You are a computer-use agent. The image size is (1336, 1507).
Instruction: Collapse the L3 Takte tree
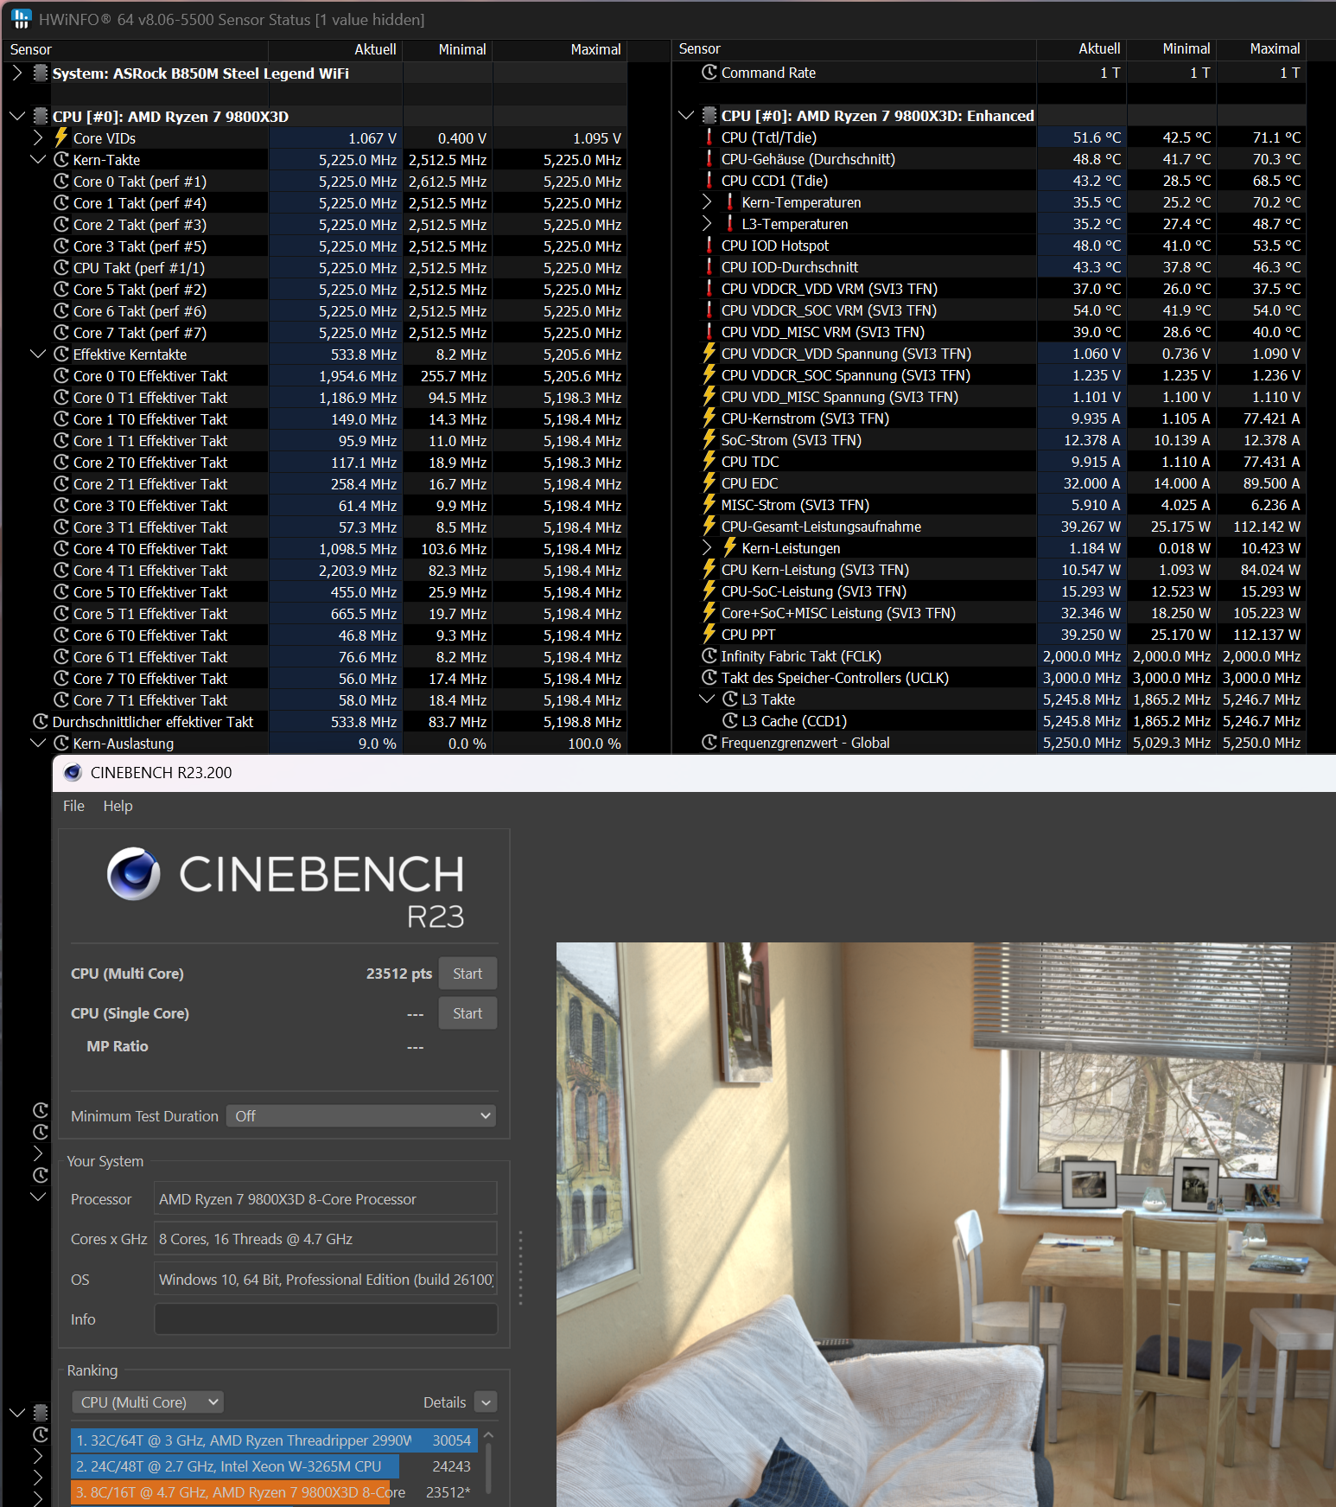(707, 699)
